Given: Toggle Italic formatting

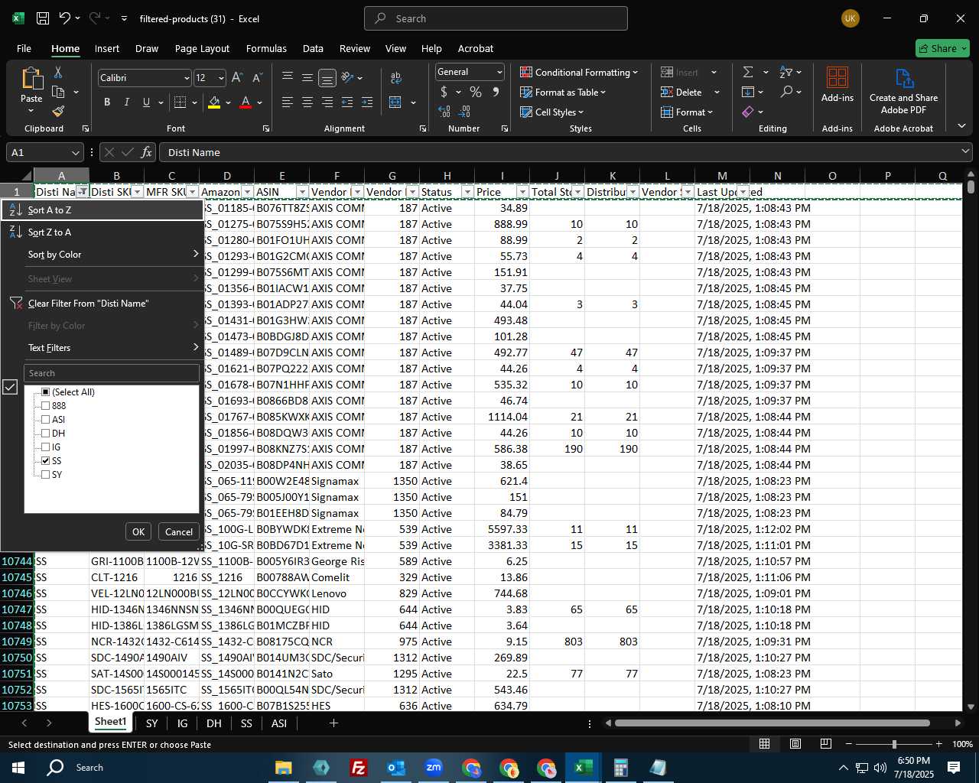Looking at the screenshot, I should (x=126, y=102).
